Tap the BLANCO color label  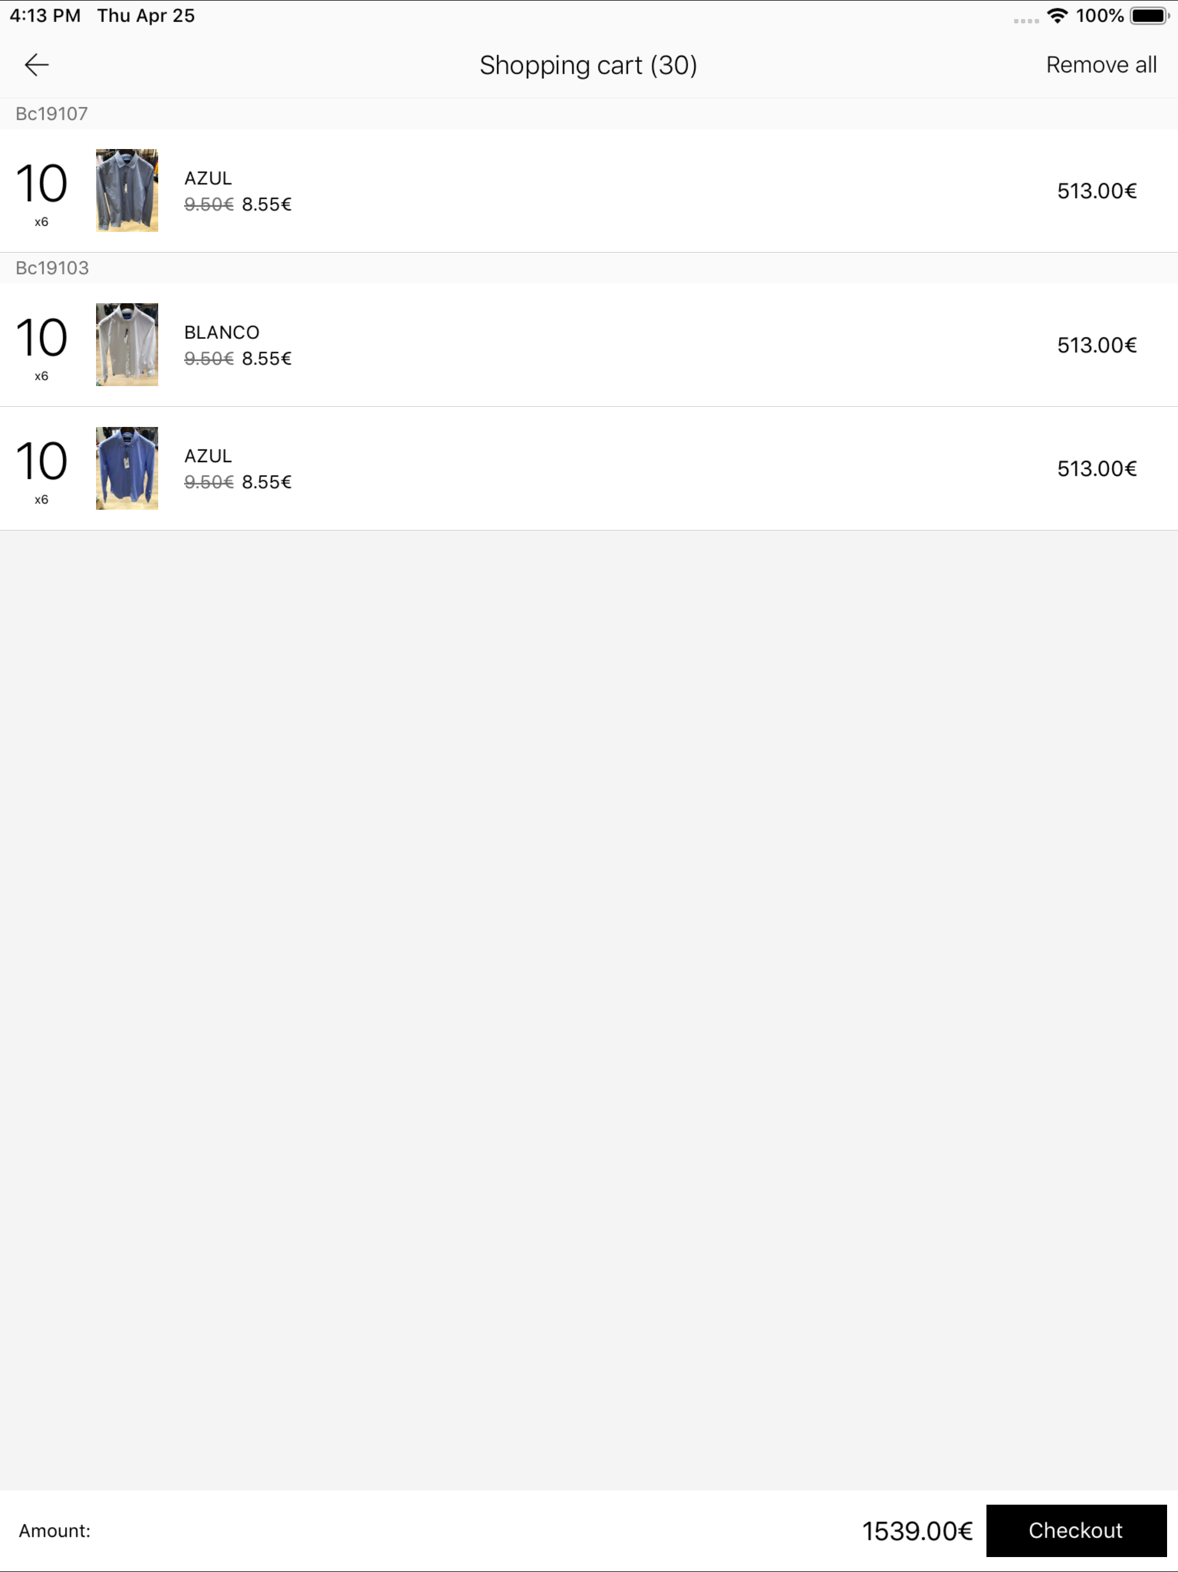coord(221,332)
